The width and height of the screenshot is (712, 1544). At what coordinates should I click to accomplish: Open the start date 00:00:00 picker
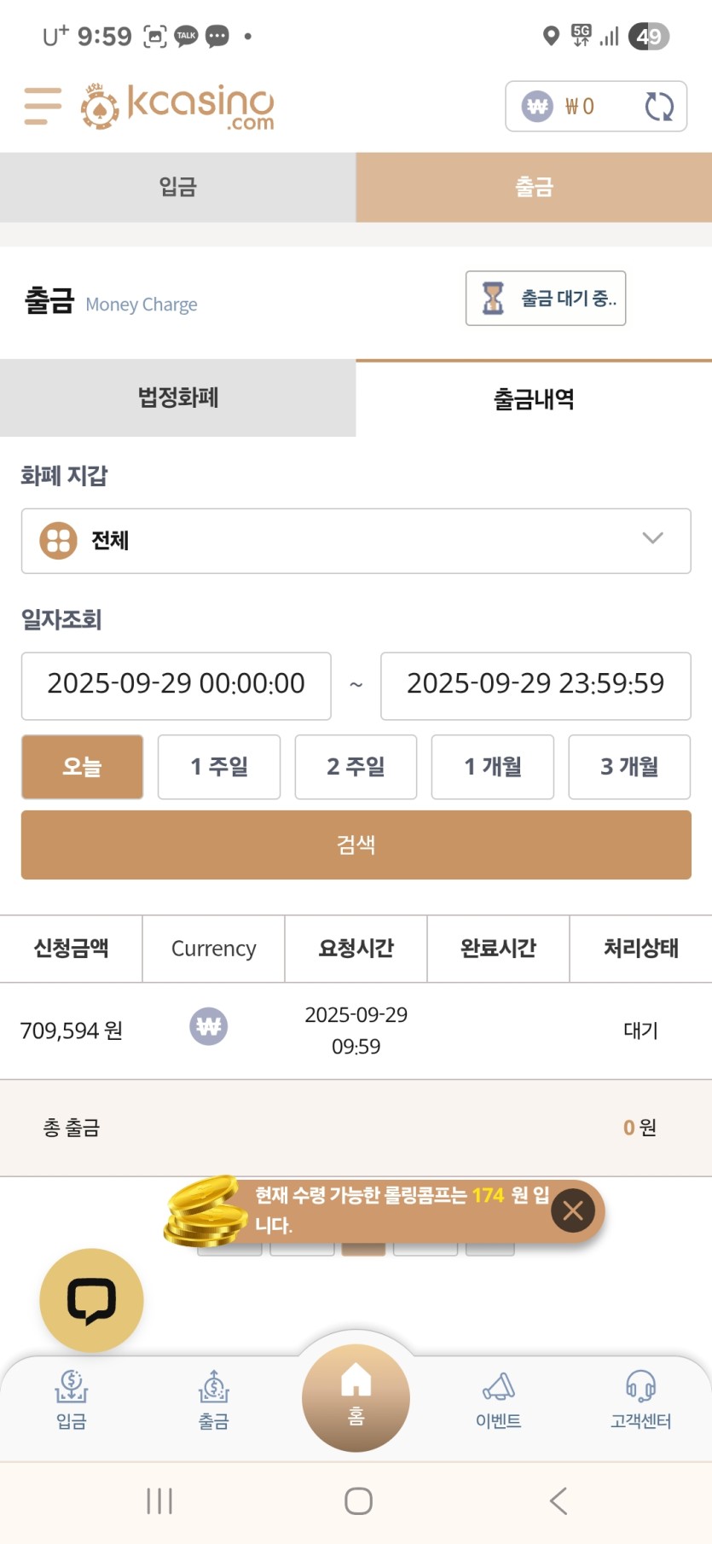pos(176,686)
